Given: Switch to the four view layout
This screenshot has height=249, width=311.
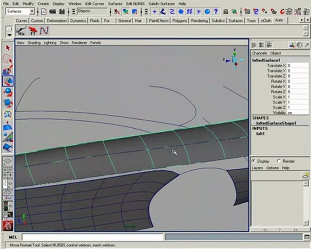Looking at the screenshot, I should [8, 172].
